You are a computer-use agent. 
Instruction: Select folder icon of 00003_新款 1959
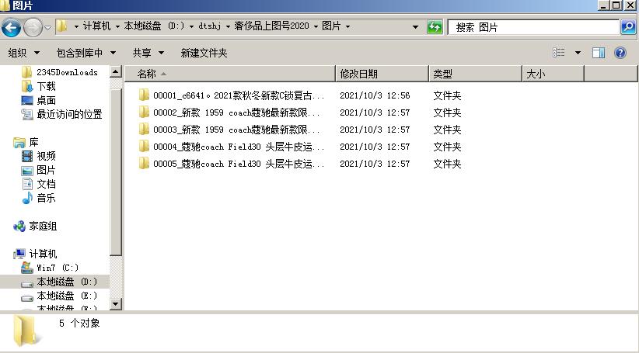pyautogui.click(x=144, y=129)
